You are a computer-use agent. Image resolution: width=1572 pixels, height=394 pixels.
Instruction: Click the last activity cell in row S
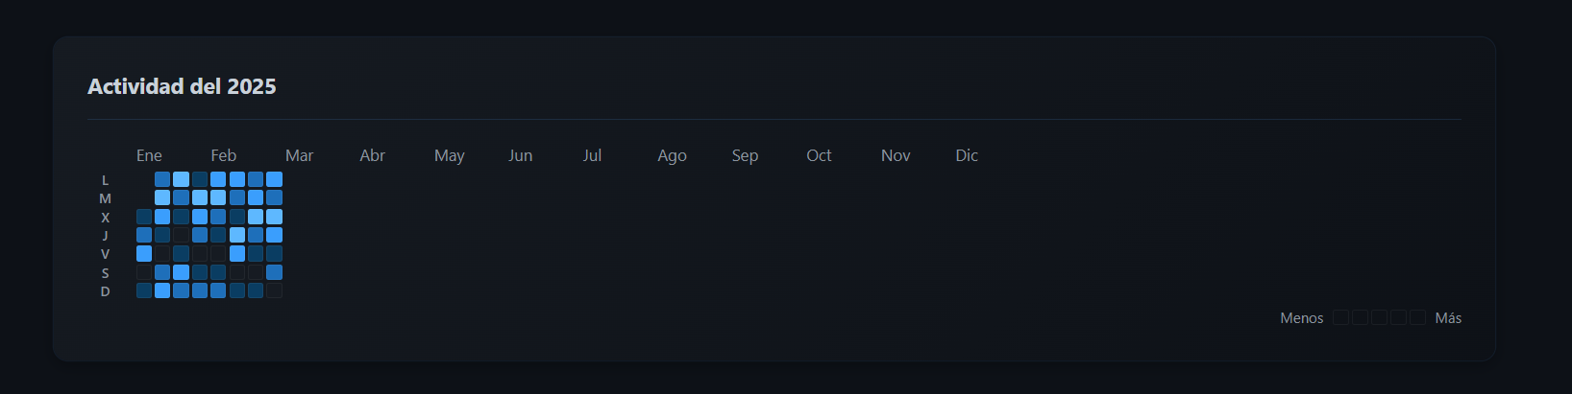(x=274, y=272)
